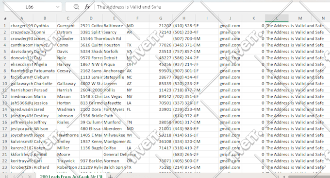Viewport: 330px width, 178px height.
Task: Click the Statesville city cell
Action: (114, 77)
